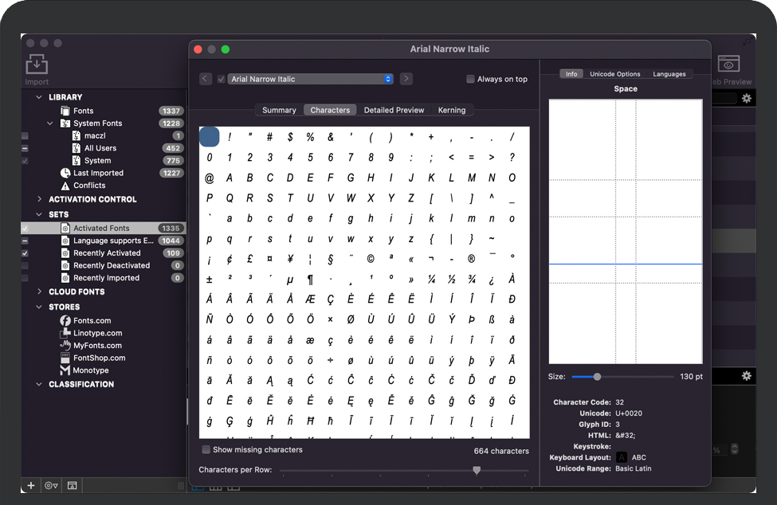Screen dimensions: 777x505
Task: Select the Monotype store icon
Action: 65,370
